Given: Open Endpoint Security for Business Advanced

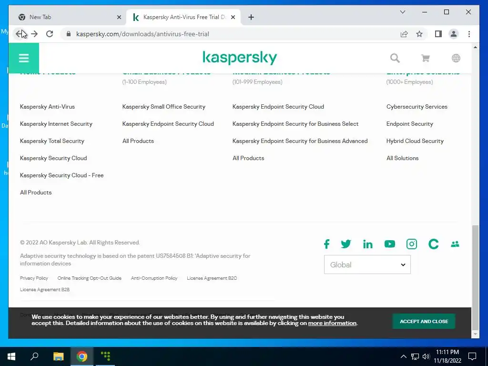Looking at the screenshot, I should [x=300, y=141].
